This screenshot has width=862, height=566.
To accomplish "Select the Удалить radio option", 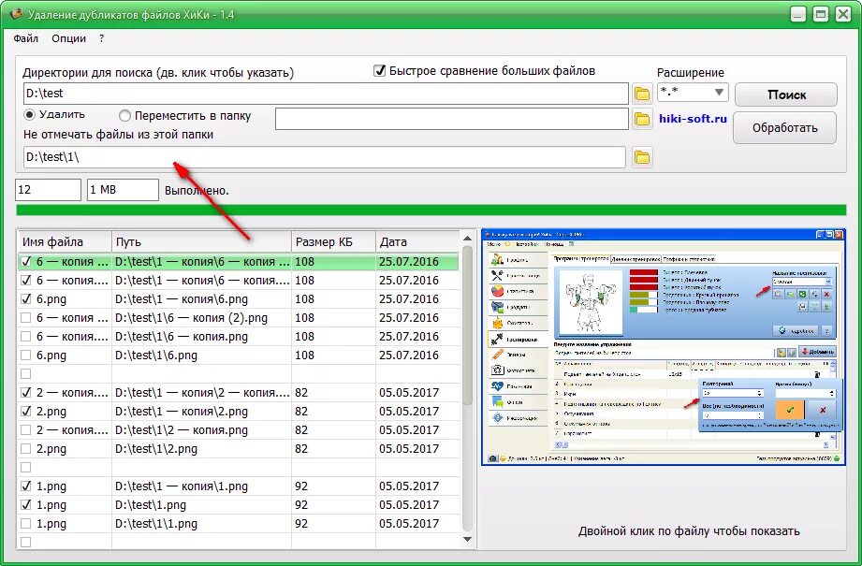I will click(x=30, y=115).
